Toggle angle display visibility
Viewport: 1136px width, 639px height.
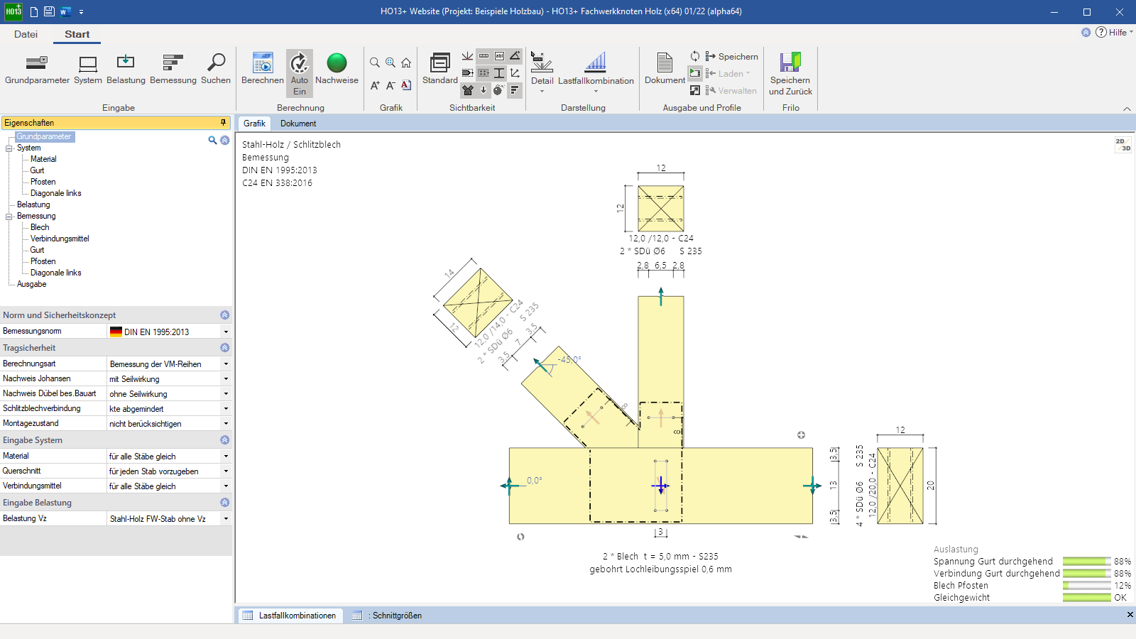point(515,56)
